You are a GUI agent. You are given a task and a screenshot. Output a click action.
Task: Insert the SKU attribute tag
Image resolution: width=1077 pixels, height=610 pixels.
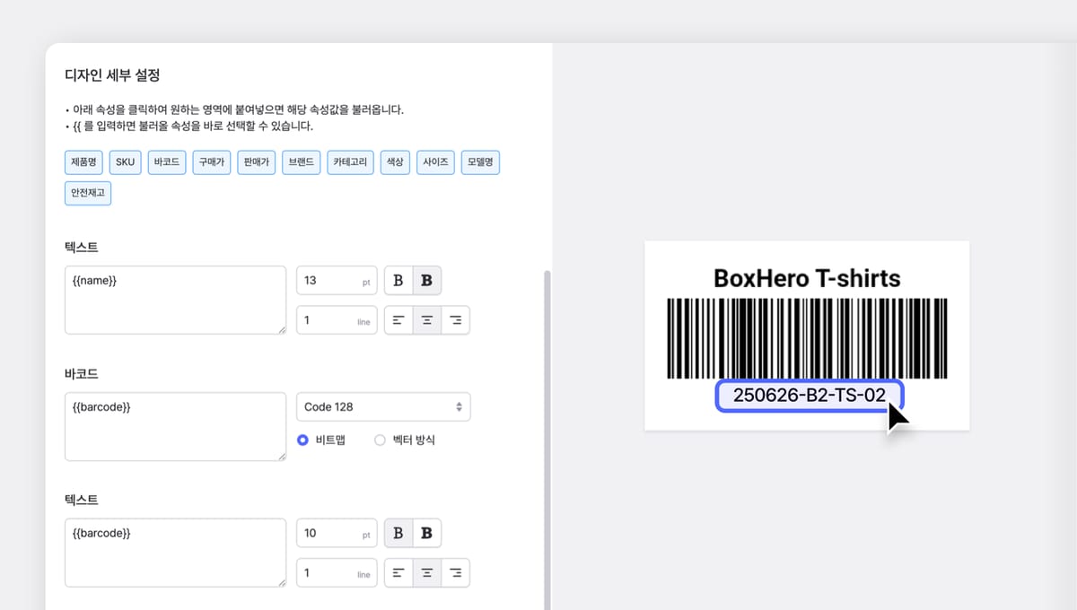click(x=126, y=162)
